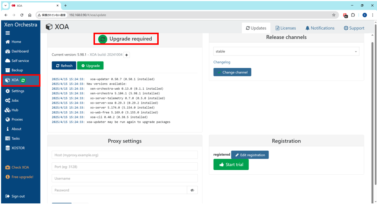Open Proxies in the sidebar
Image resolution: width=377 pixels, height=206 pixels.
[x=17, y=120]
